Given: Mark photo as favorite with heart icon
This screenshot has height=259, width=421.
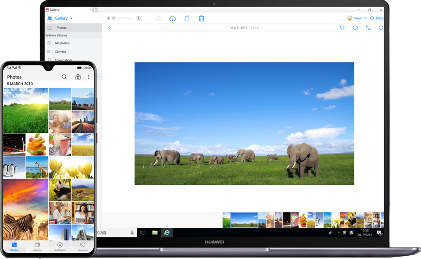Looking at the screenshot, I should click(342, 27).
